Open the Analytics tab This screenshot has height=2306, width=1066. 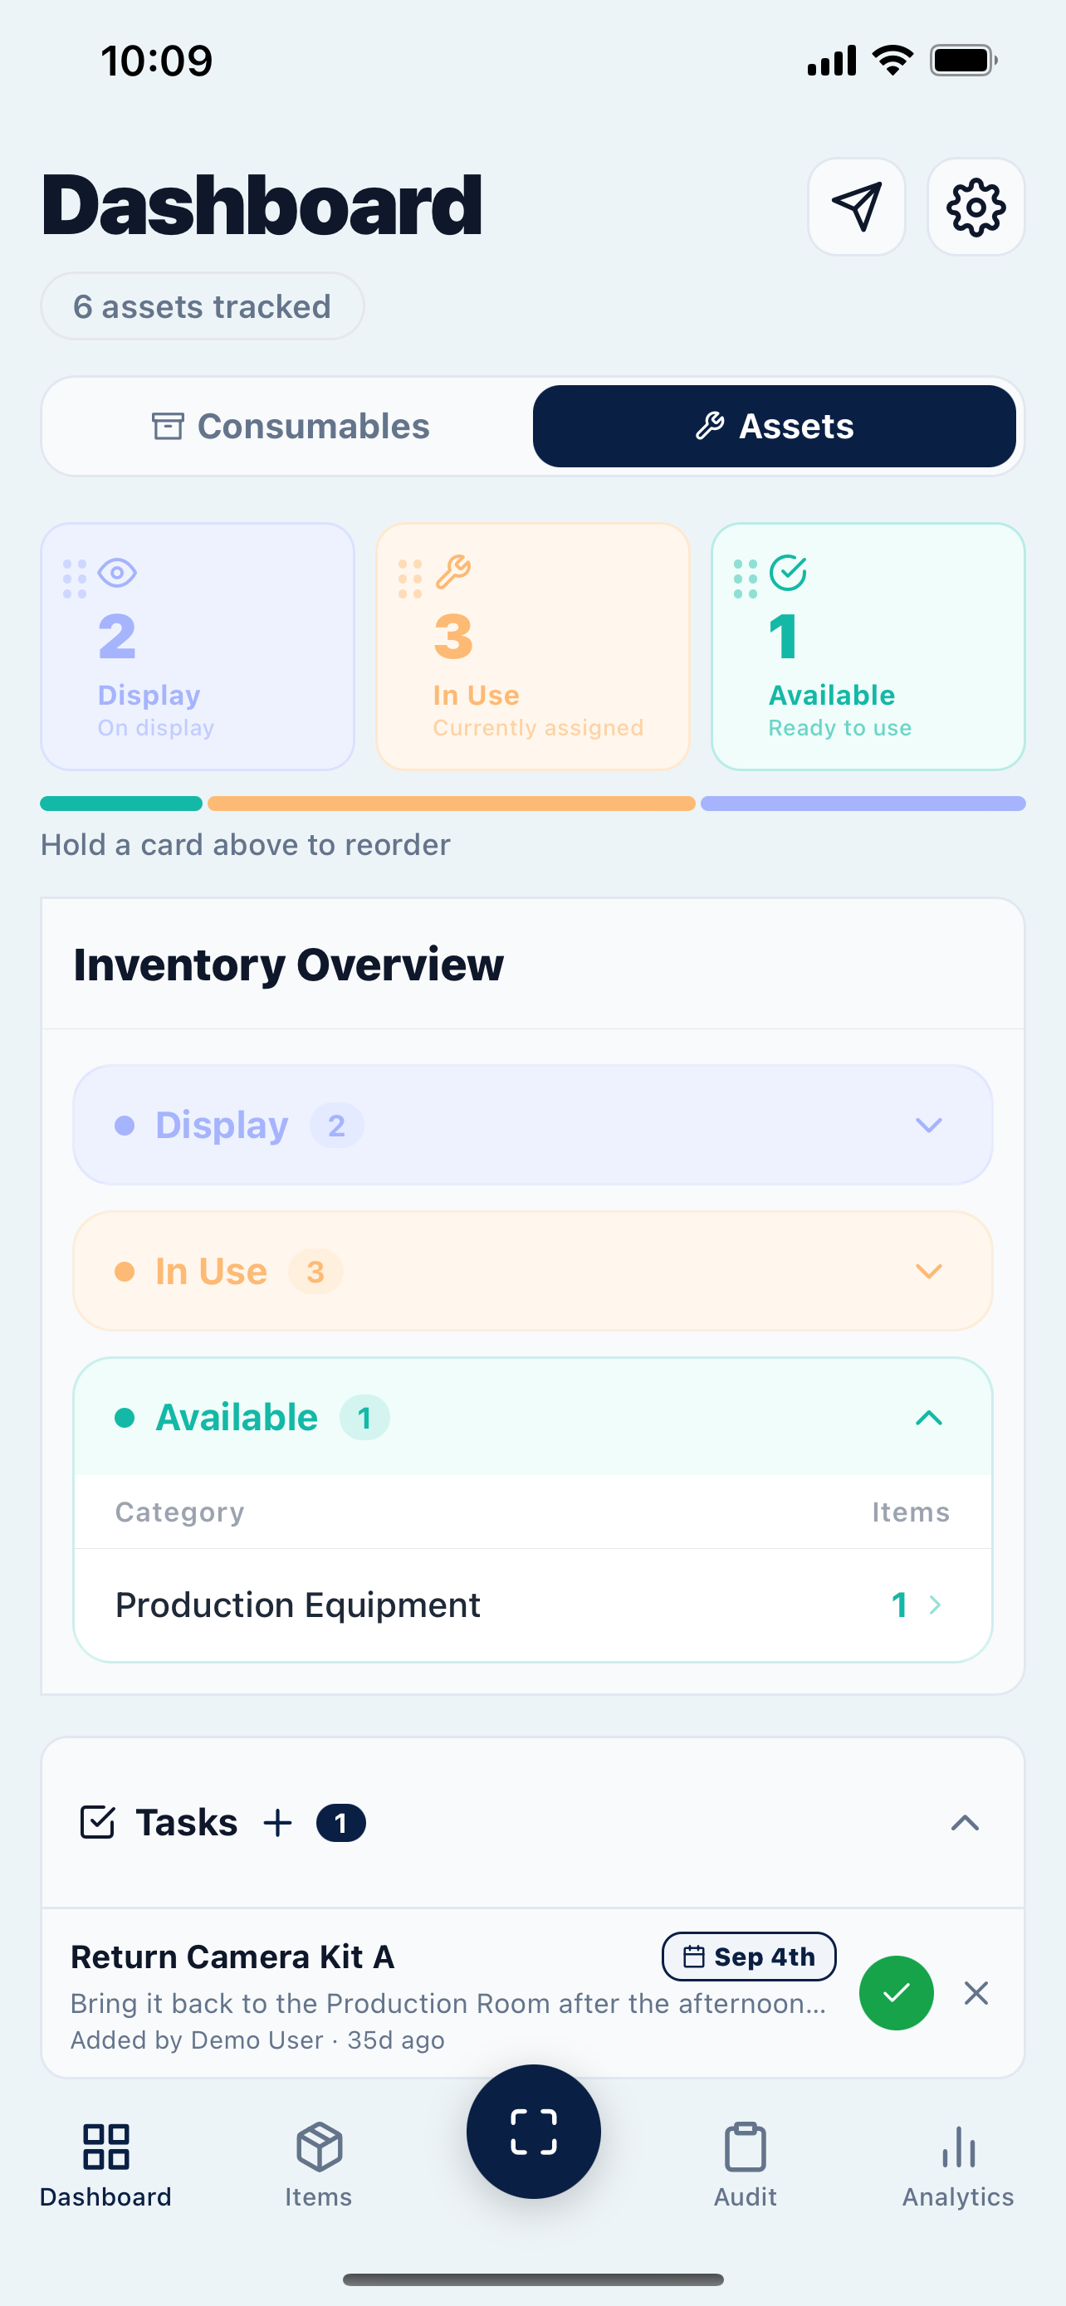[x=958, y=2165]
